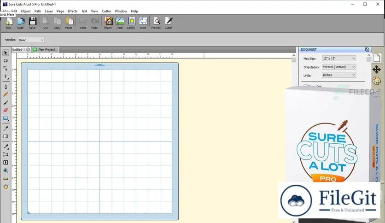Undock the DOCUMENT panel with corner icon
The image size is (385, 223).
tap(367, 49)
